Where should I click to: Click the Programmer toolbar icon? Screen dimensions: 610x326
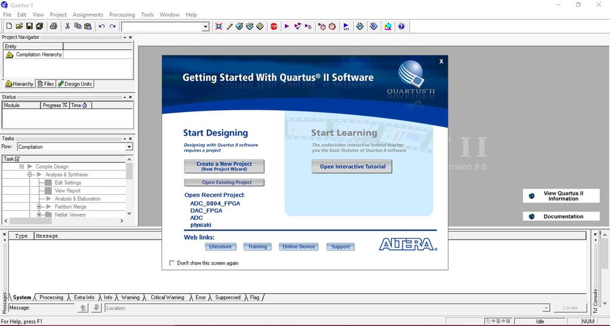point(374,26)
